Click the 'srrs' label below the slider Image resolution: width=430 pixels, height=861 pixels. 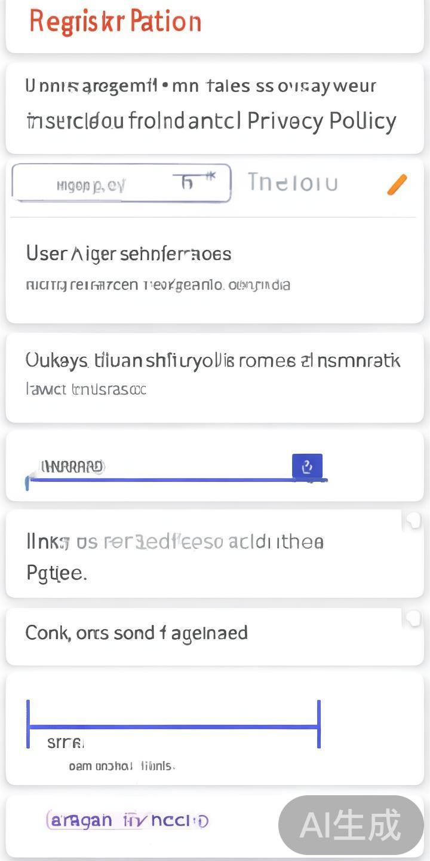point(65,743)
